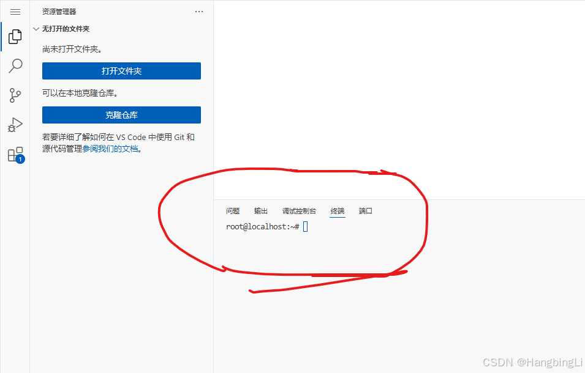585x373 pixels.
Task: Switch to the 输出 panel tab
Action: coord(261,211)
